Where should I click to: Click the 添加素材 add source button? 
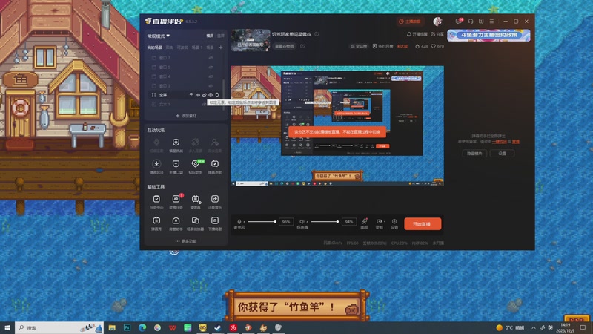(x=186, y=116)
